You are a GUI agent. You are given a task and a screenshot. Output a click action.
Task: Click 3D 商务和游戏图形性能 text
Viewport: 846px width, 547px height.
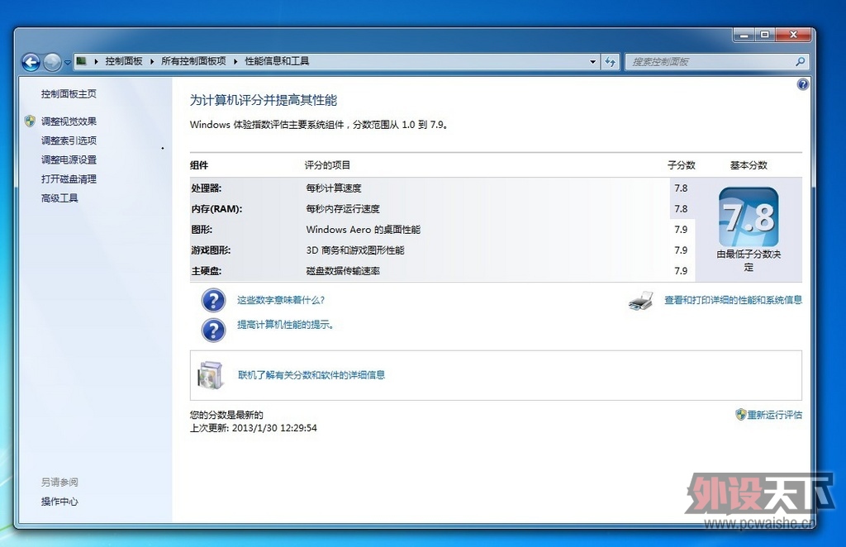click(355, 250)
